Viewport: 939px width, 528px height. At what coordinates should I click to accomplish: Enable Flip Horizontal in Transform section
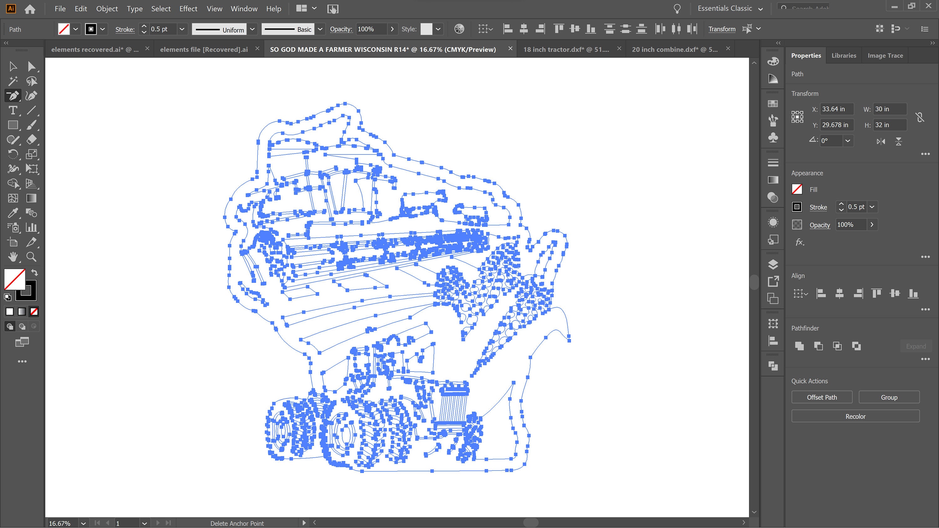point(881,141)
